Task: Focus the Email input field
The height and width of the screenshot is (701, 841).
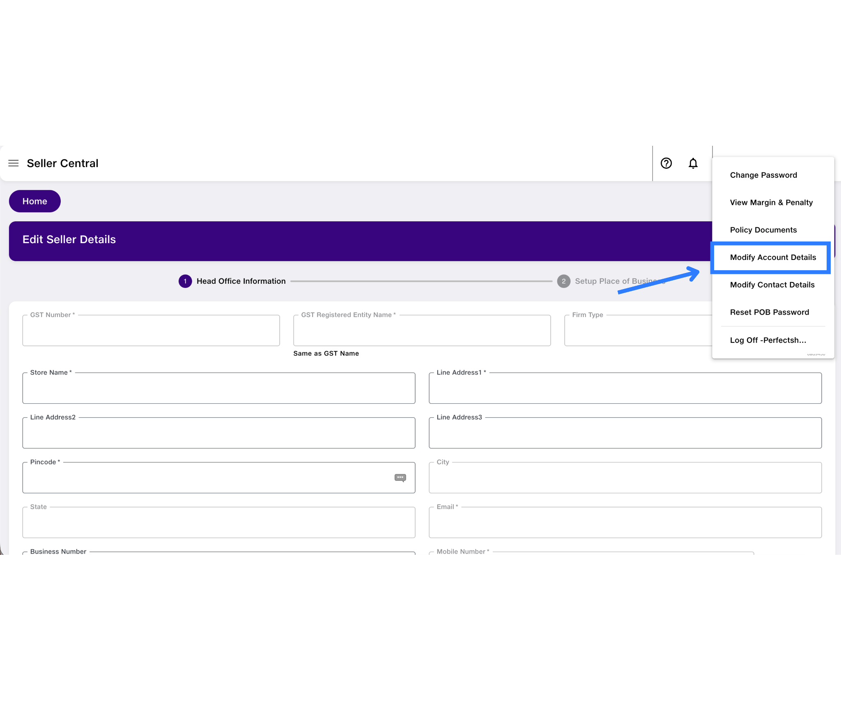Action: coord(625,522)
